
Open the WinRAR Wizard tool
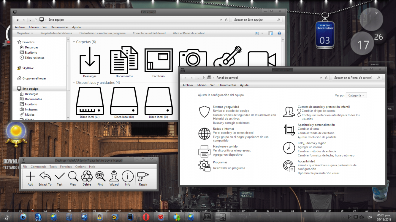point(114,177)
